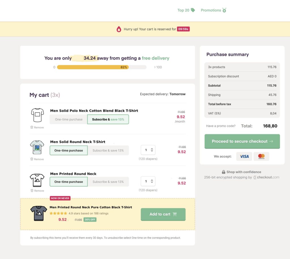Open the Top 20 menu item
The width and height of the screenshot is (290, 259).
183,10
